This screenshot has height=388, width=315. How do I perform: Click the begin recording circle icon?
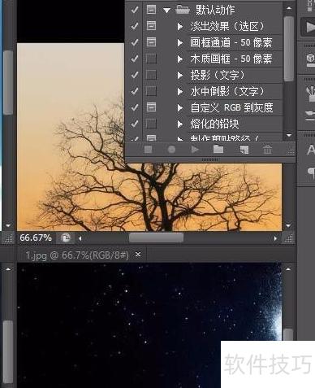coord(171,150)
